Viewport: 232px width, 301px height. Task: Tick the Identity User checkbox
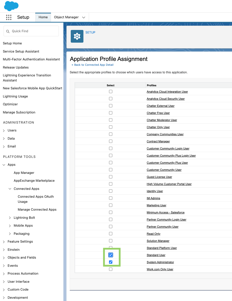(x=111, y=191)
